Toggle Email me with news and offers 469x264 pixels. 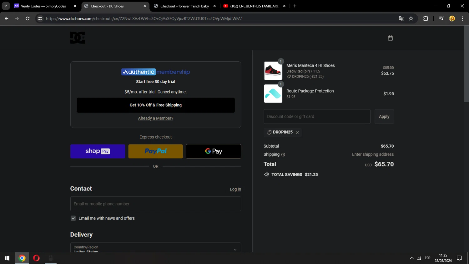73,218
